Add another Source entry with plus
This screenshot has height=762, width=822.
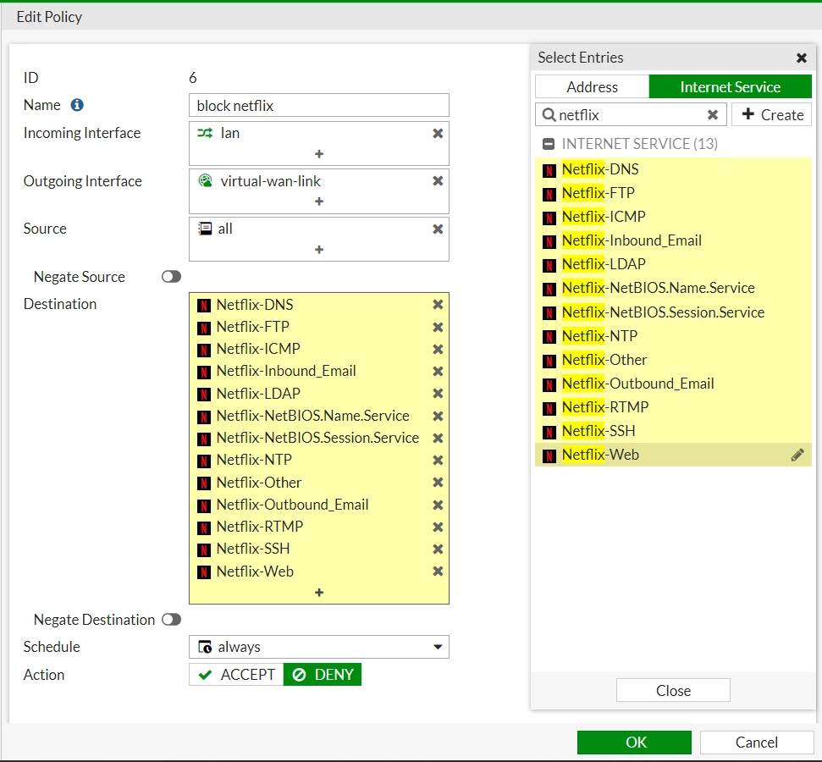pyautogui.click(x=319, y=250)
